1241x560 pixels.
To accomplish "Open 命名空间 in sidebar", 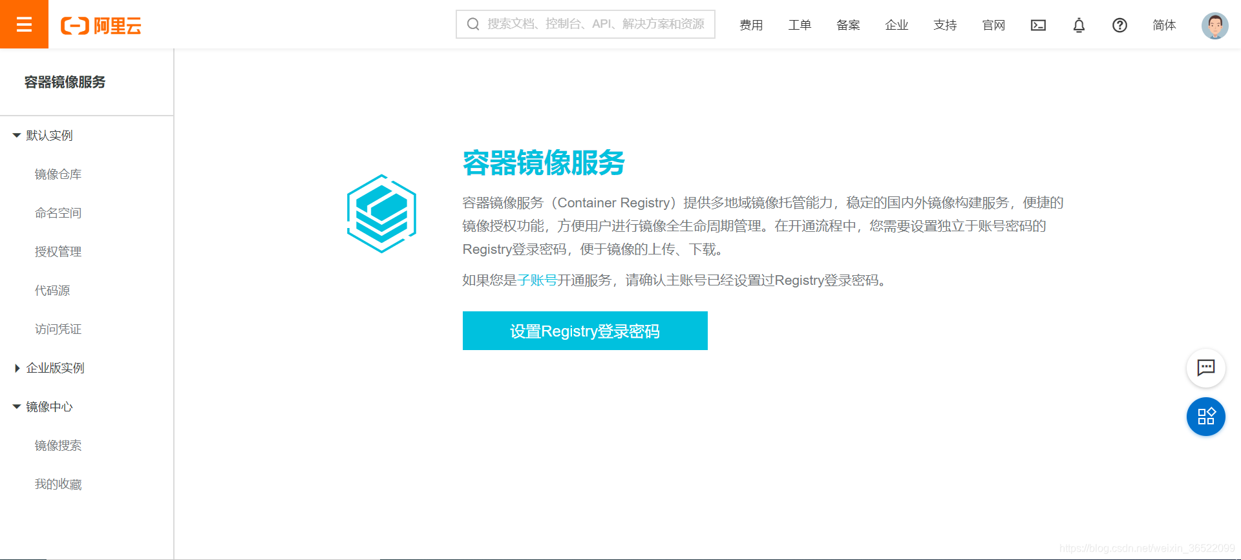I will pyautogui.click(x=58, y=213).
